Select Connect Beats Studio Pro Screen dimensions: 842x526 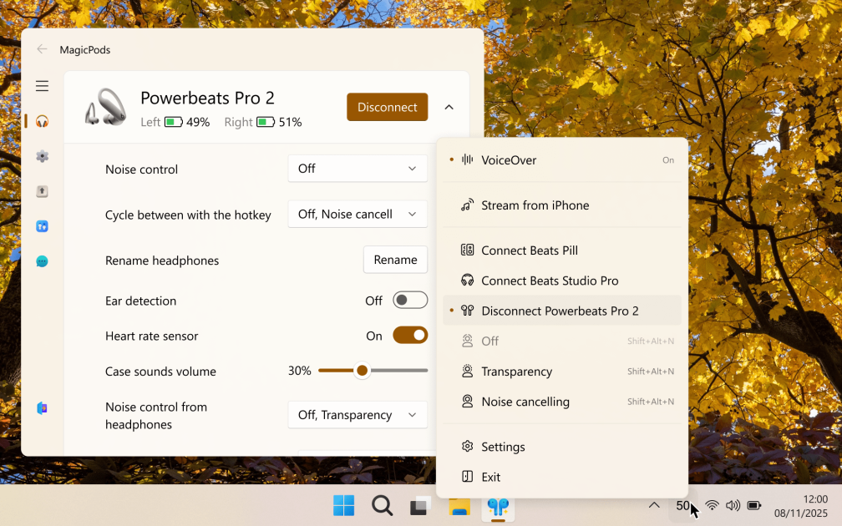click(x=561, y=281)
